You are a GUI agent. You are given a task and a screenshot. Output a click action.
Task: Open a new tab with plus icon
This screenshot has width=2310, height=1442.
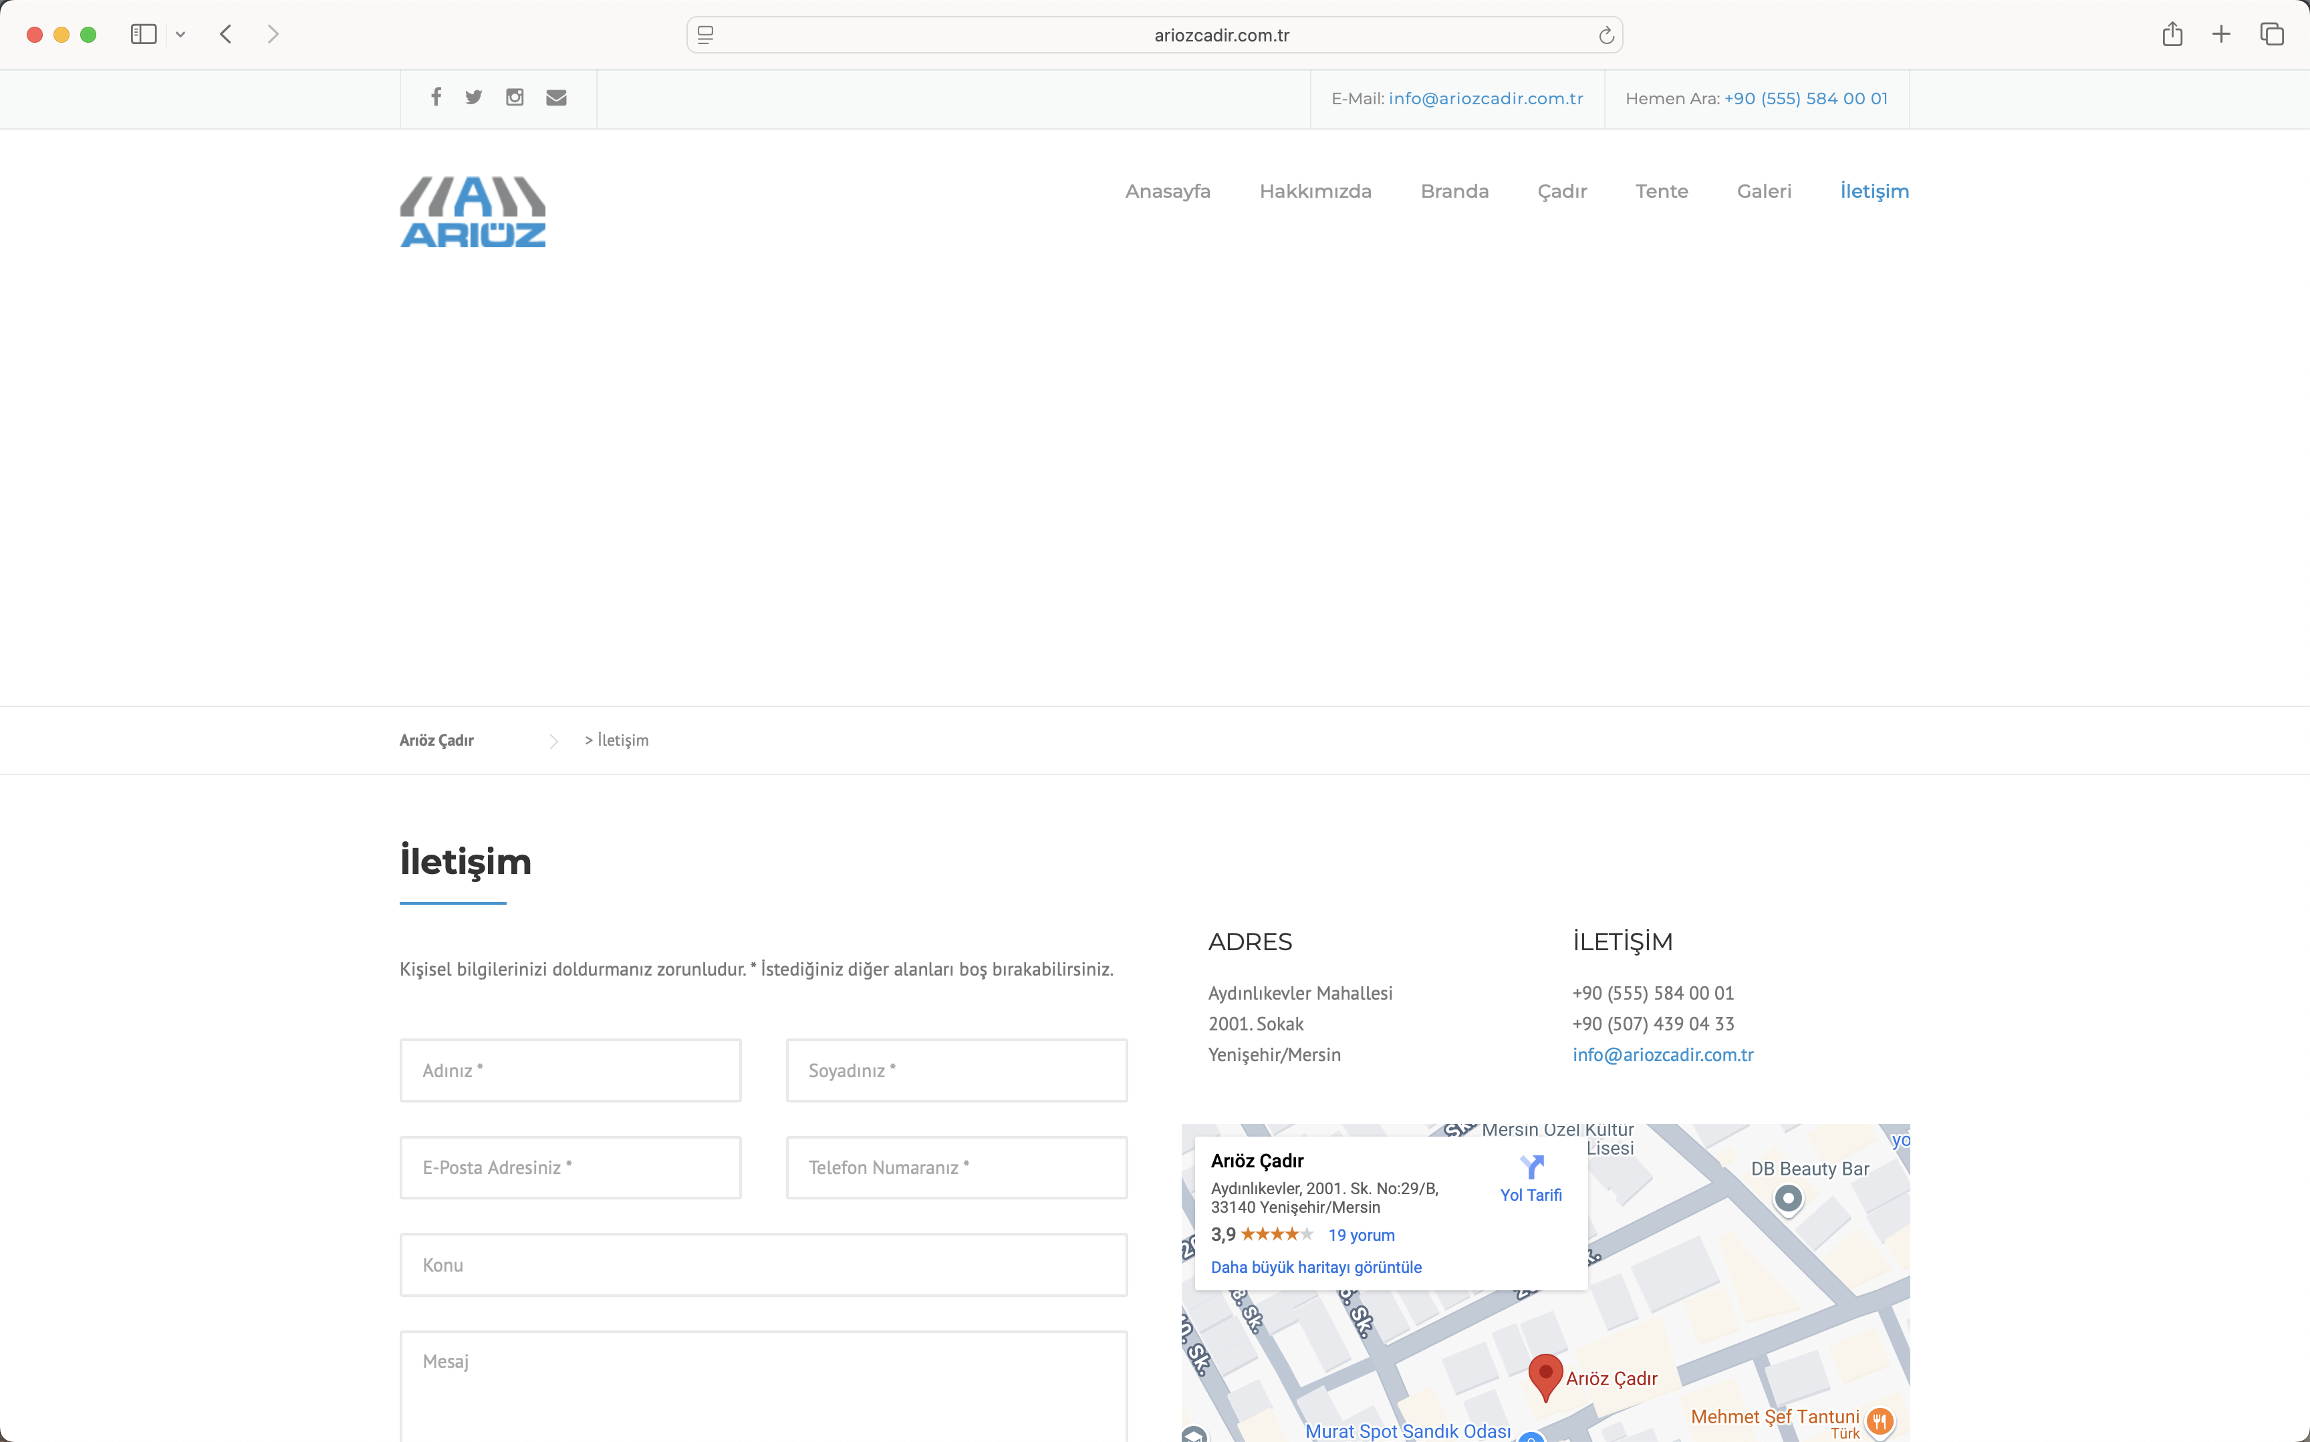(x=2221, y=35)
